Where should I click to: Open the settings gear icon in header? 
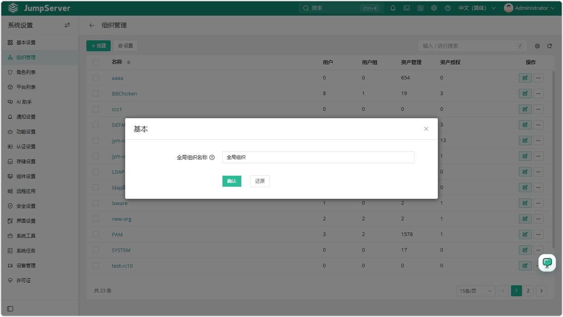pos(434,8)
